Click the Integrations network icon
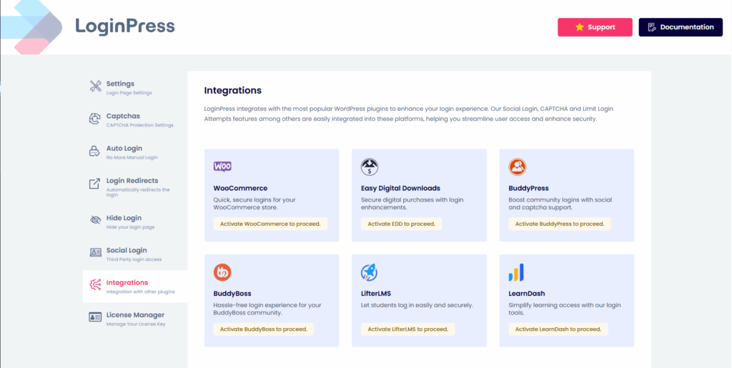The height and width of the screenshot is (368, 732). click(x=95, y=285)
